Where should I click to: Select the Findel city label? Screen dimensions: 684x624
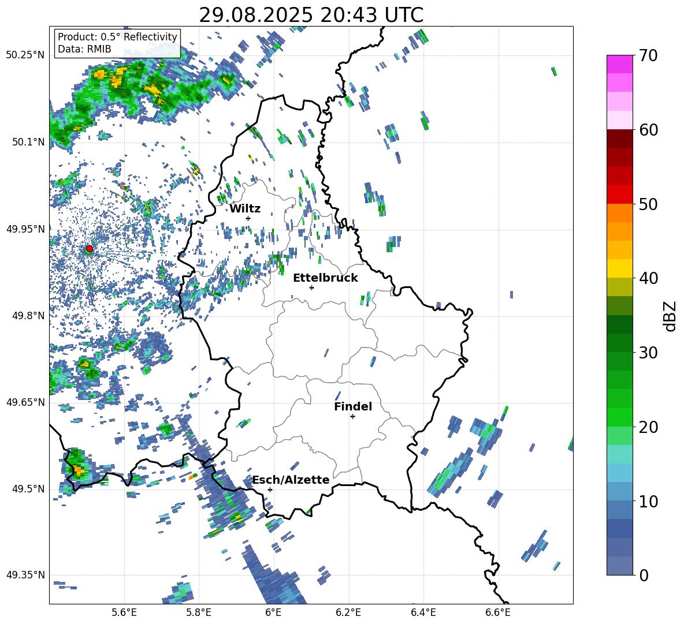[353, 406]
